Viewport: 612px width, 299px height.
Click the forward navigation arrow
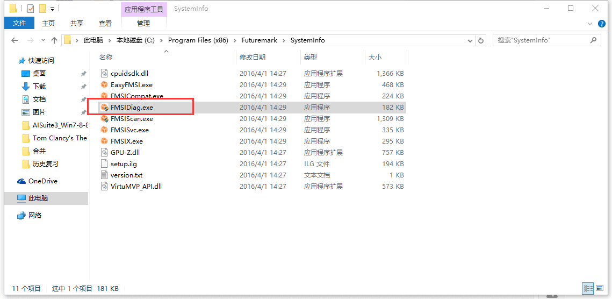click(30, 40)
